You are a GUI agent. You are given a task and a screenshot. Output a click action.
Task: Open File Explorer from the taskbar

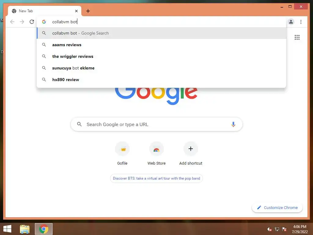click(x=25, y=229)
